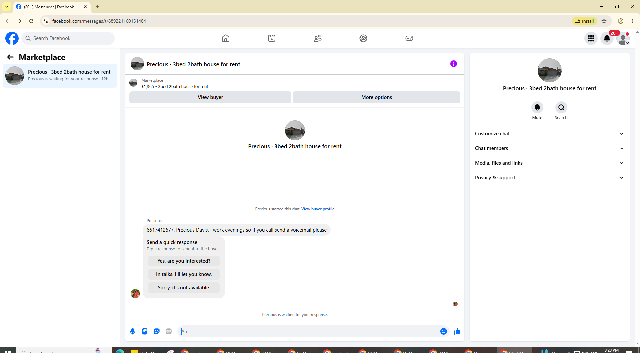Click the page scrollbar down arrow
The height and width of the screenshot is (353, 640).
(637, 344)
